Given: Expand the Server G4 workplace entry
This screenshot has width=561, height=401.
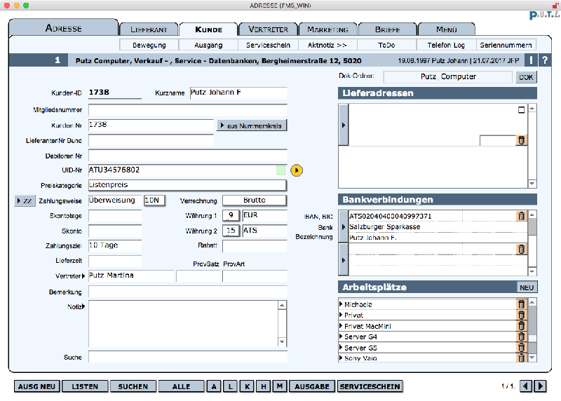Looking at the screenshot, I should (341, 337).
